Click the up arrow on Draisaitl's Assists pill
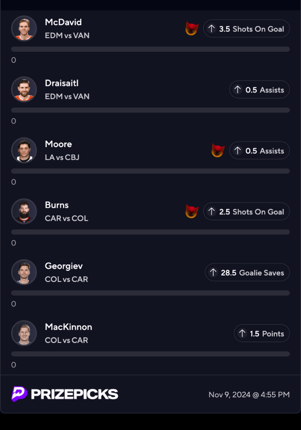 [x=238, y=90]
